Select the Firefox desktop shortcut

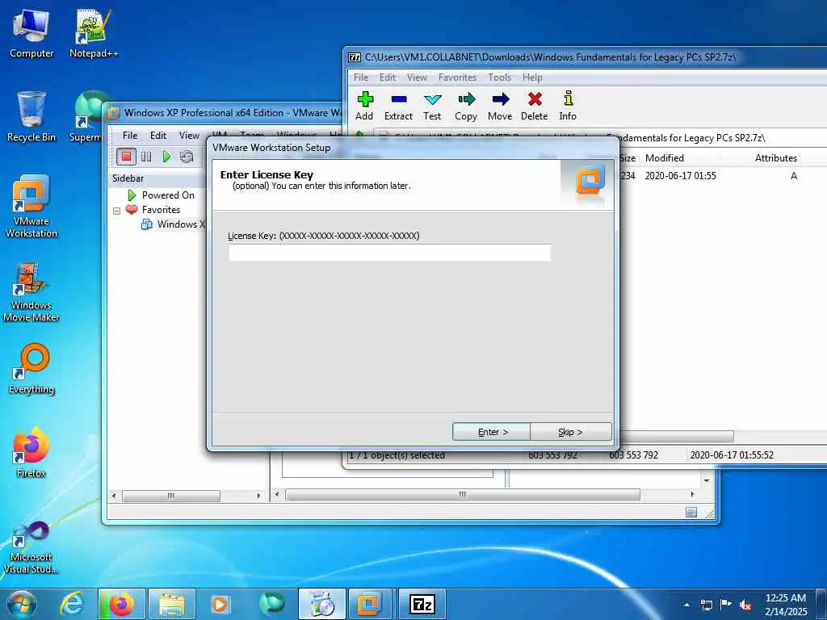tap(31, 453)
